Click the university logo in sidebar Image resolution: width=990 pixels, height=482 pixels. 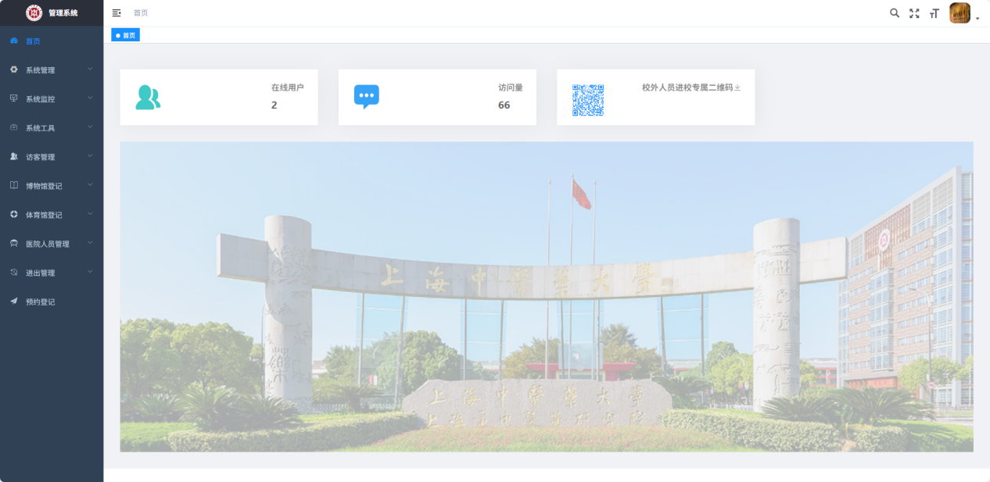[34, 12]
